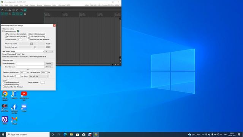Click Browse for Primary beat sample
Viewport: 243px width, 137px height.
click(x=49, y=64)
